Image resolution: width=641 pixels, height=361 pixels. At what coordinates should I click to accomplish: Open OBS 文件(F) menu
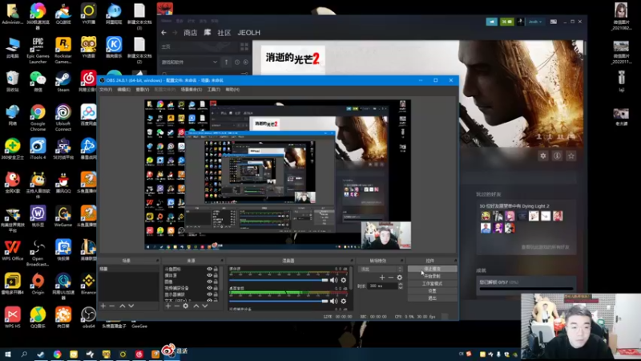(106, 90)
